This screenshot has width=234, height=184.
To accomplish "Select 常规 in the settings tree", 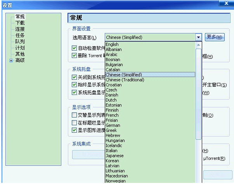I will (20, 17).
